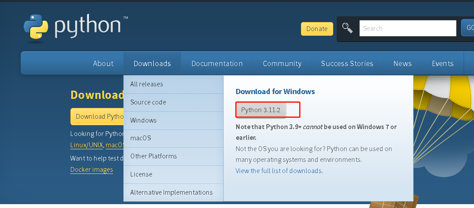Expand the Community menu
Viewport: 474px width, 208px height.
click(x=282, y=63)
